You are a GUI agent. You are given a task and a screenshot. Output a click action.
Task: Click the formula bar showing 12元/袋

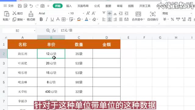coord(126,31)
